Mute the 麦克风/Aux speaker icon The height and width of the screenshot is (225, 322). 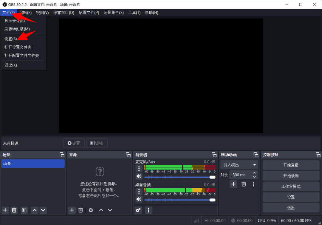click(x=139, y=176)
